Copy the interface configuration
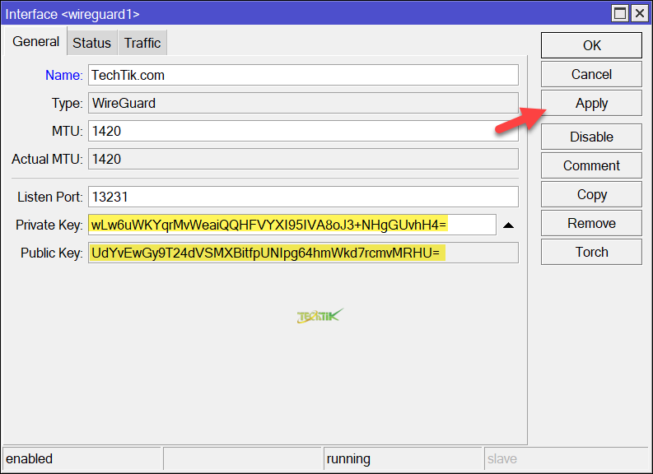This screenshot has width=653, height=474. 591,194
